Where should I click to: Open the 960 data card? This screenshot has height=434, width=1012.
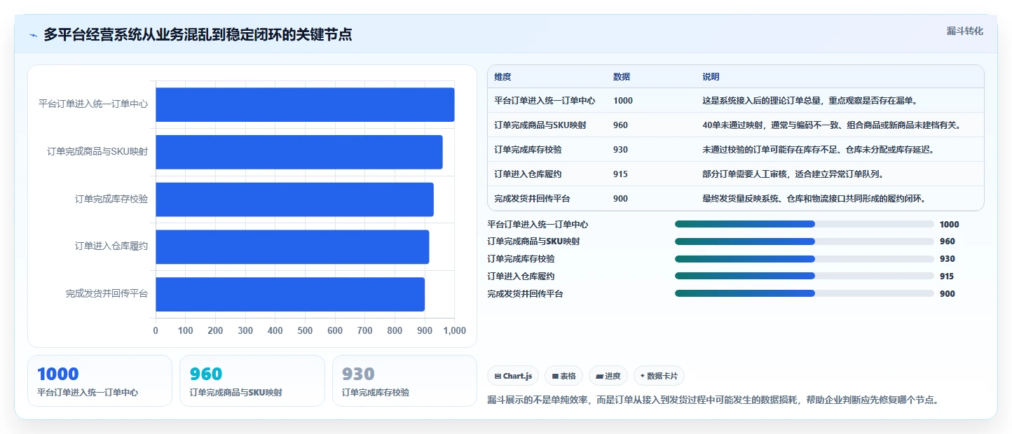tap(252, 381)
